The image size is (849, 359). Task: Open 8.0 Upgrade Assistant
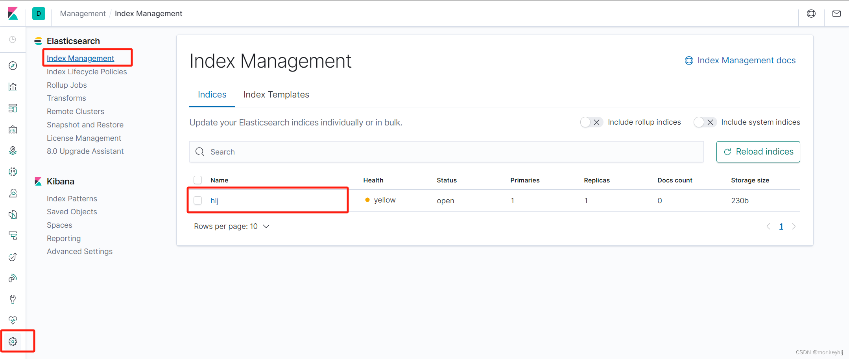click(x=85, y=151)
